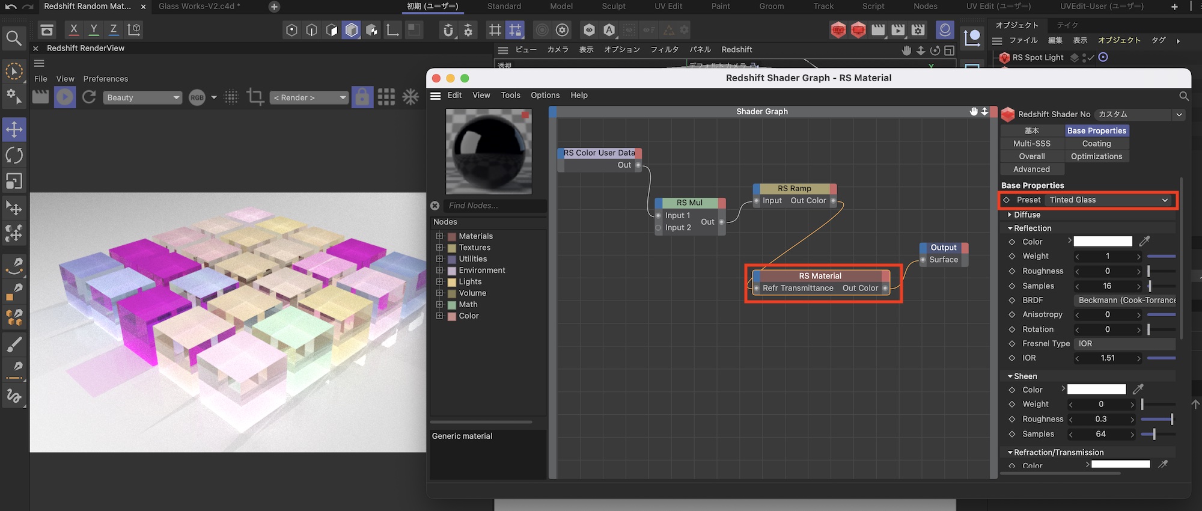The width and height of the screenshot is (1202, 511).
Task: Expand the Materials node category
Action: pos(439,236)
